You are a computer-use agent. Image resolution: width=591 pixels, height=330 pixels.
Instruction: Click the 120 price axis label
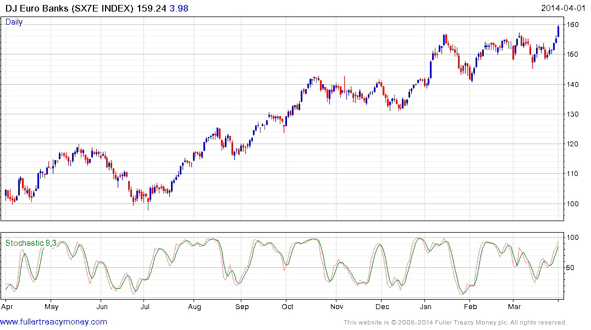pos(572,144)
